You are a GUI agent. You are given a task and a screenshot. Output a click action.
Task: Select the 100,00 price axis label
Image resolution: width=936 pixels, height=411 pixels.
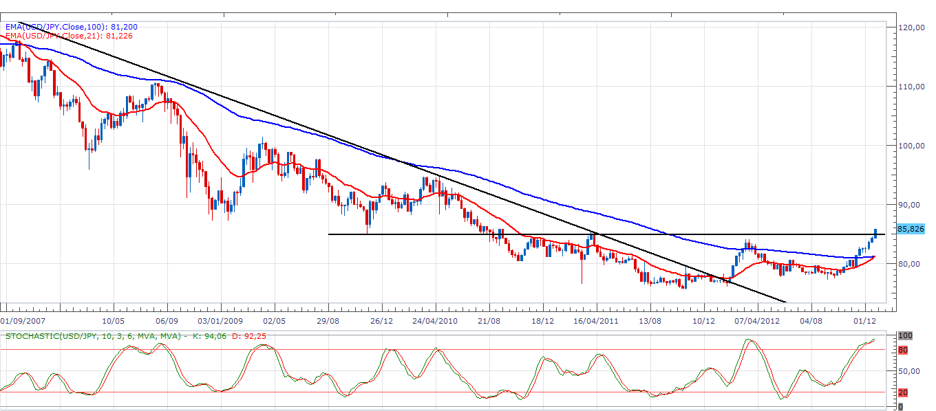tap(911, 146)
